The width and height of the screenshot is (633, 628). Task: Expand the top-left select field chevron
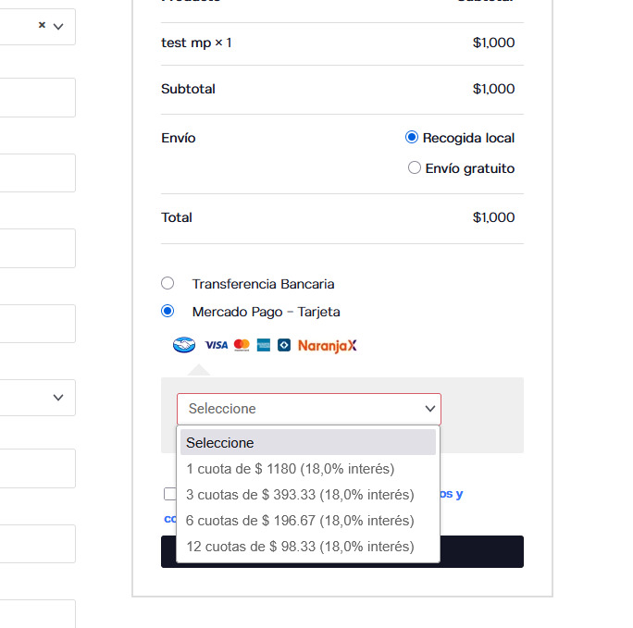(58, 27)
